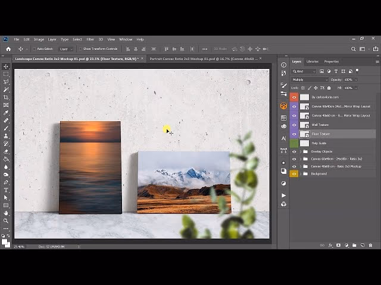This screenshot has width=381, height=285.
Task: Select the Eraser tool
Action: (6, 151)
